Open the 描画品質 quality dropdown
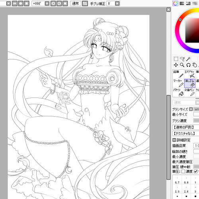The width and height of the screenshot is (199, 199). (x=196, y=146)
